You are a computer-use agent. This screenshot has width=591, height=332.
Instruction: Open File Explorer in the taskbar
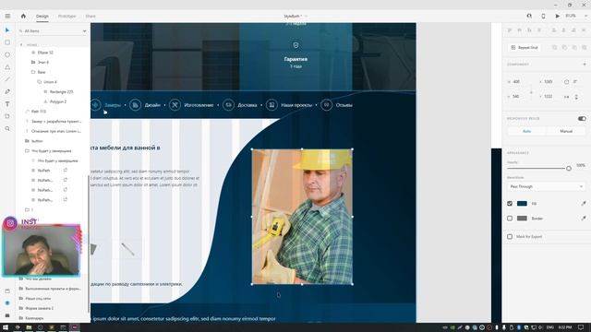tap(29, 327)
